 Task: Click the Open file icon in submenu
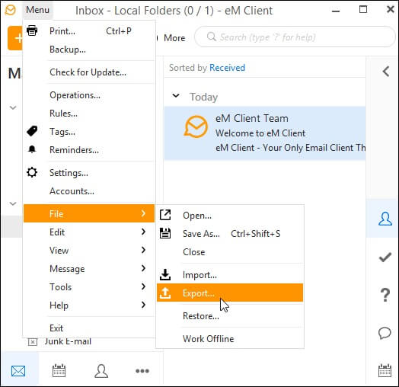165,215
